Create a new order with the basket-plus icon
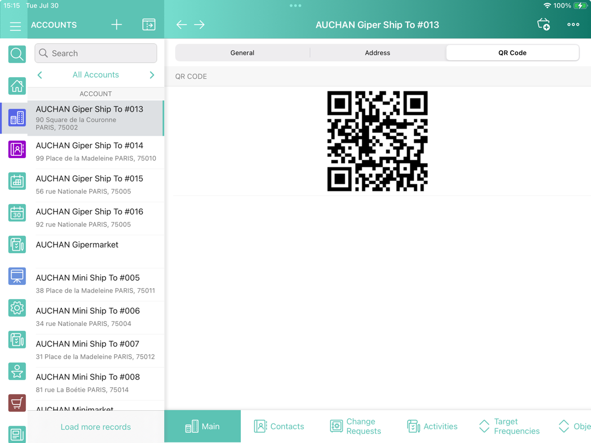Screen dimensions: 591x443 pos(543,25)
